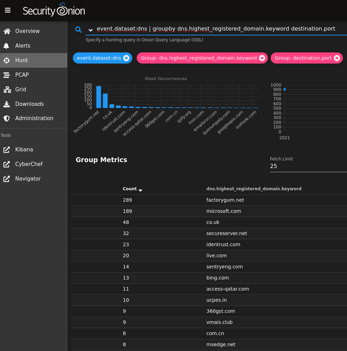Click the Count column header
The height and width of the screenshot is (351, 347).
point(129,189)
